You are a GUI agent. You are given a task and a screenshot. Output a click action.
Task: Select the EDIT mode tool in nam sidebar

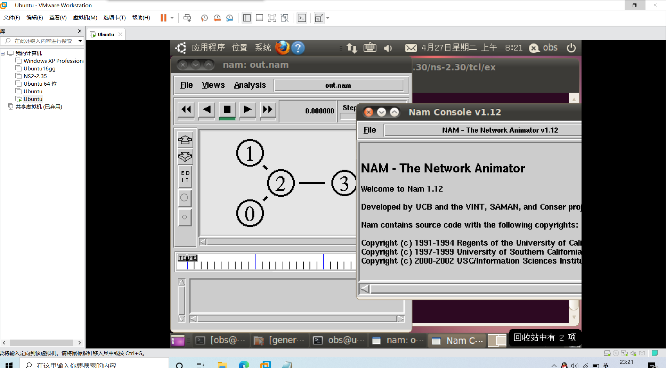[x=185, y=176]
